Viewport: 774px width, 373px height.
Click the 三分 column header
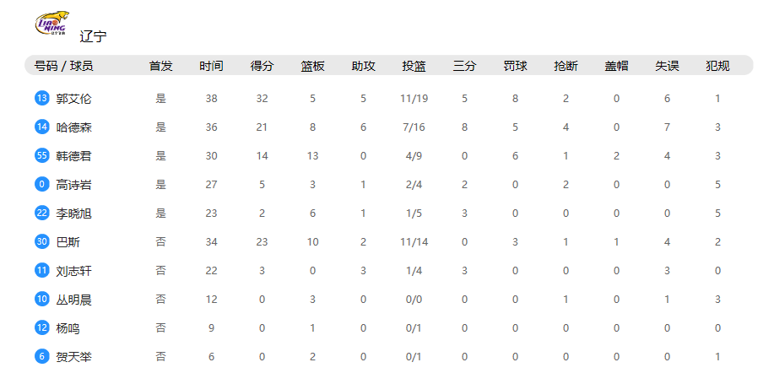pyautogui.click(x=464, y=66)
